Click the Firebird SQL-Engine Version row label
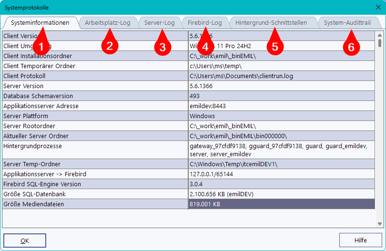Viewport: 386px width, 251px height. (95, 184)
